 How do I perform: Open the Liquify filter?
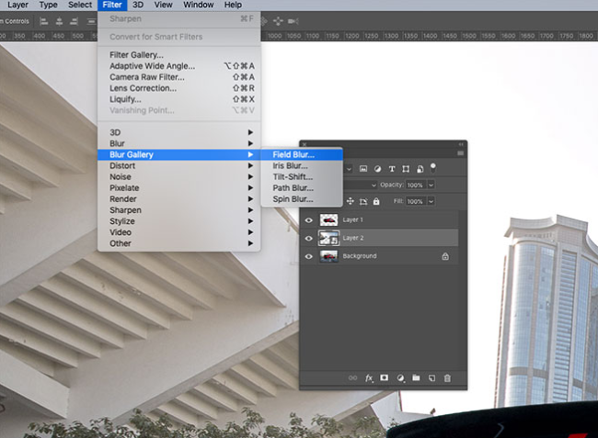pyautogui.click(x=179, y=99)
